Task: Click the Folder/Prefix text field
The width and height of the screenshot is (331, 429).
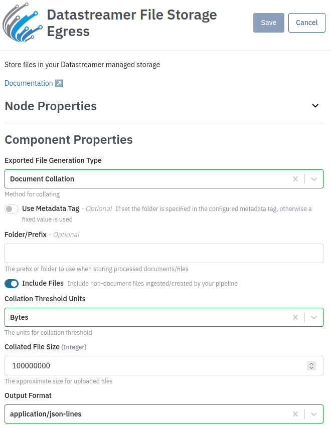Action: 163,254
